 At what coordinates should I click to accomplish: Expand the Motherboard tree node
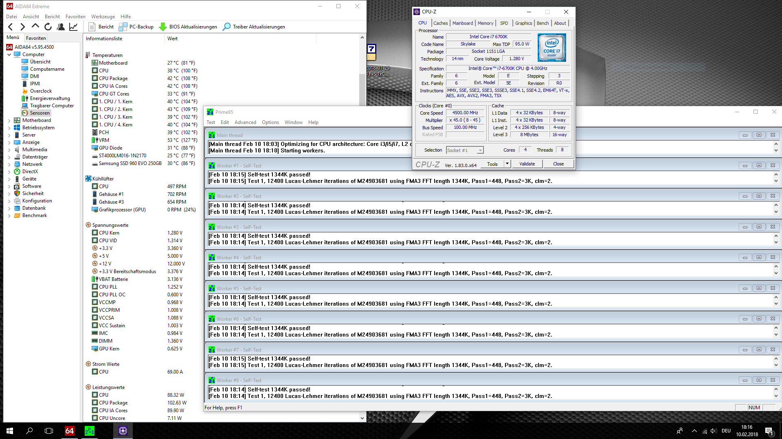[9, 121]
